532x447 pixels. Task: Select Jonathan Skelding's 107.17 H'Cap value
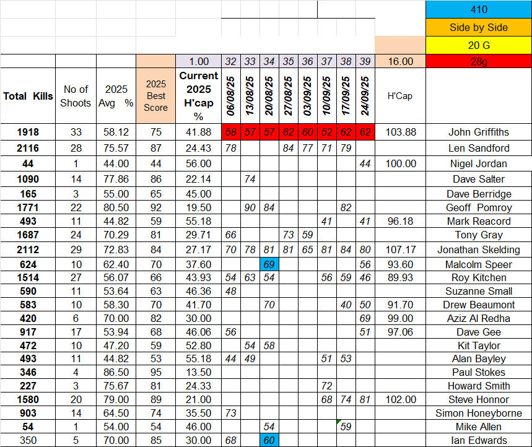[400, 251]
